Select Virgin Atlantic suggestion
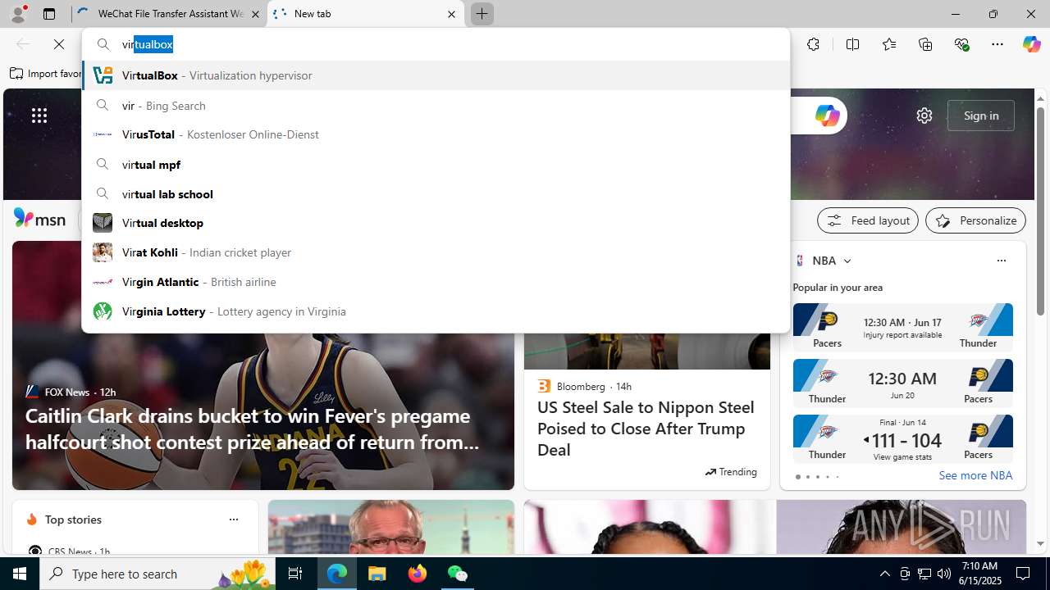 point(436,282)
